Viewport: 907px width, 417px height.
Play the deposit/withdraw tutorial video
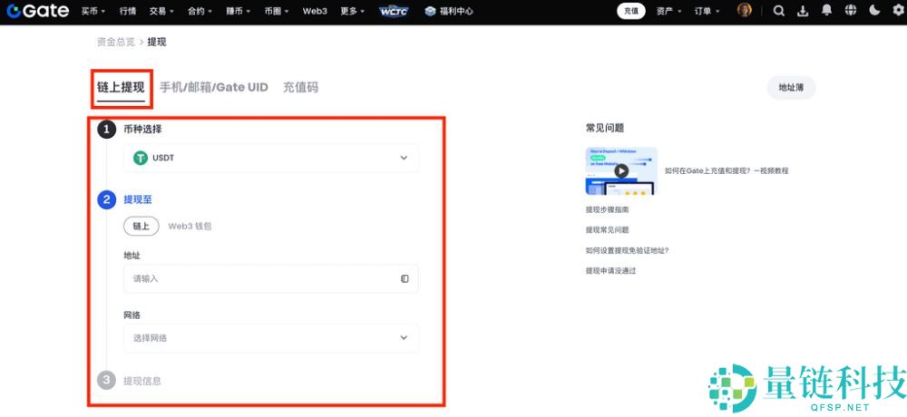pyautogui.click(x=621, y=170)
